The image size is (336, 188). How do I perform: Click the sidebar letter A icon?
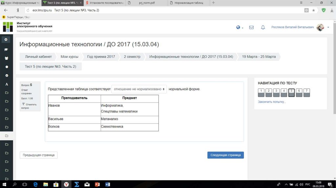(x=7, y=84)
